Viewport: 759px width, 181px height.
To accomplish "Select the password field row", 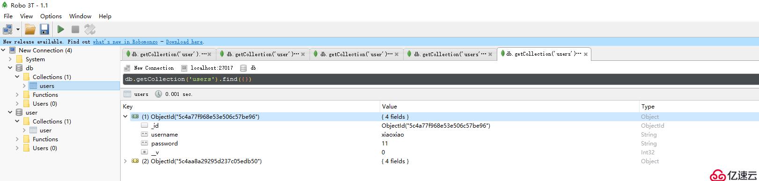I will coord(440,143).
